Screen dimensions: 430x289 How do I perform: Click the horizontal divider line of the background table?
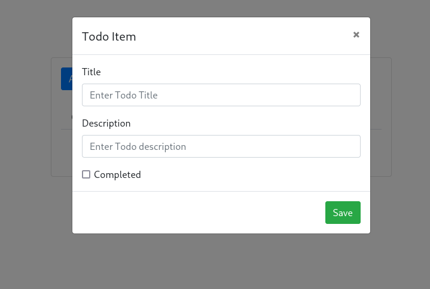[x=376, y=129]
